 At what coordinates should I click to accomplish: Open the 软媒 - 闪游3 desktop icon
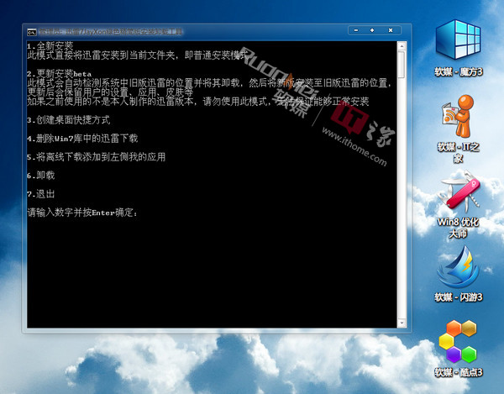click(458, 274)
